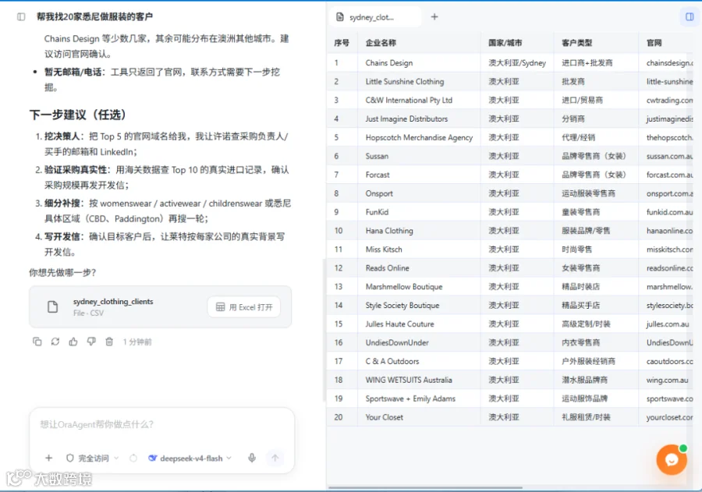This screenshot has height=492, width=702.
Task: Click the OraAgent message input field
Action: pos(161,424)
